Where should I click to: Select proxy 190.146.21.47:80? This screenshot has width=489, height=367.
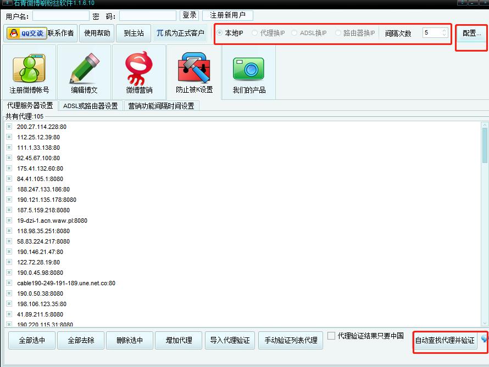tap(40, 252)
